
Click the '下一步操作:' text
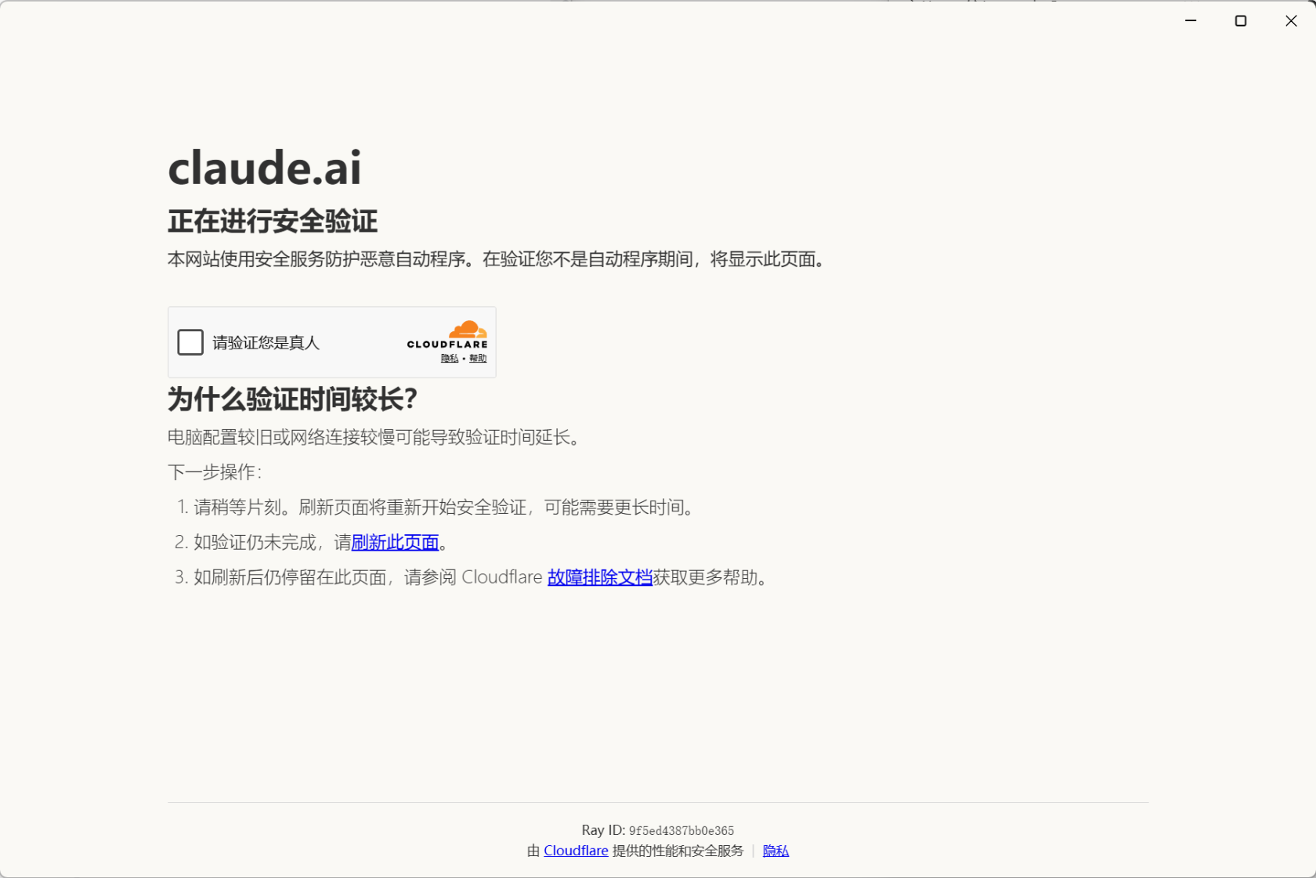215,472
